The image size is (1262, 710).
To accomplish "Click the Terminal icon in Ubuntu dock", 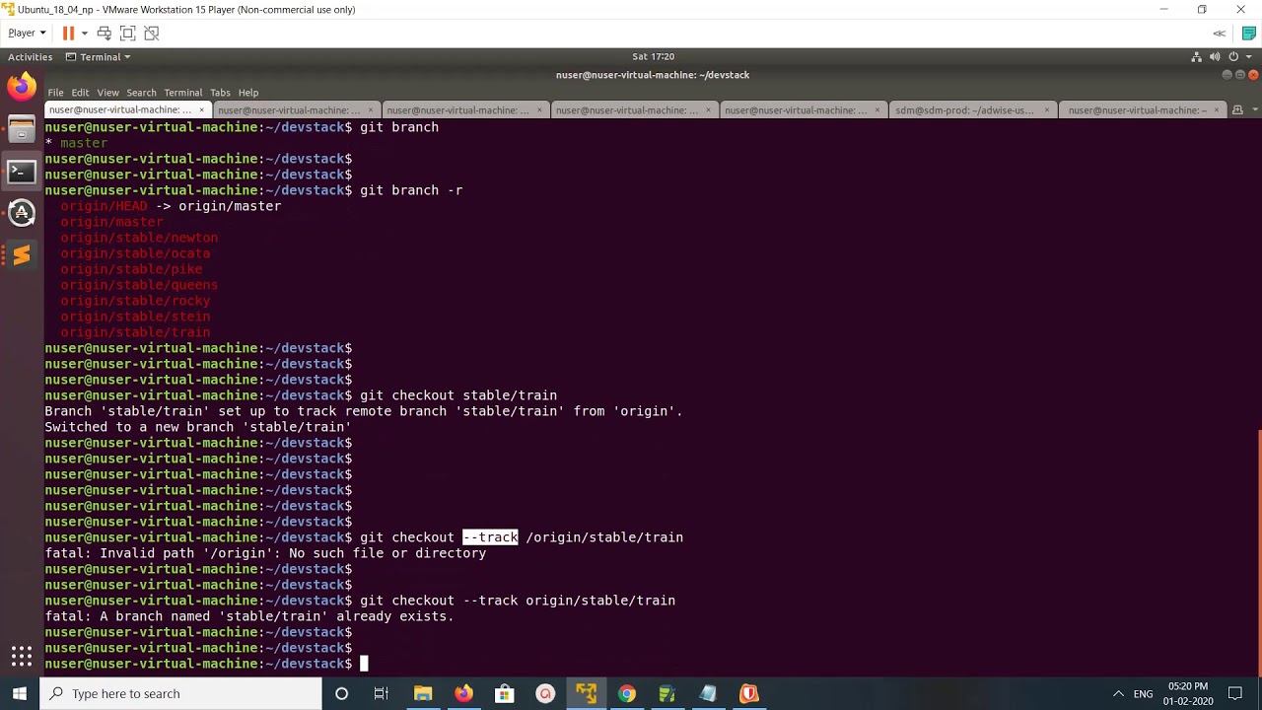I will pos(21,172).
